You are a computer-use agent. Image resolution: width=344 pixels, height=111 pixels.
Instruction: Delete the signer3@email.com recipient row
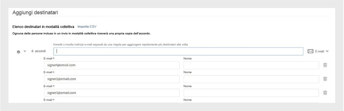[325, 93]
